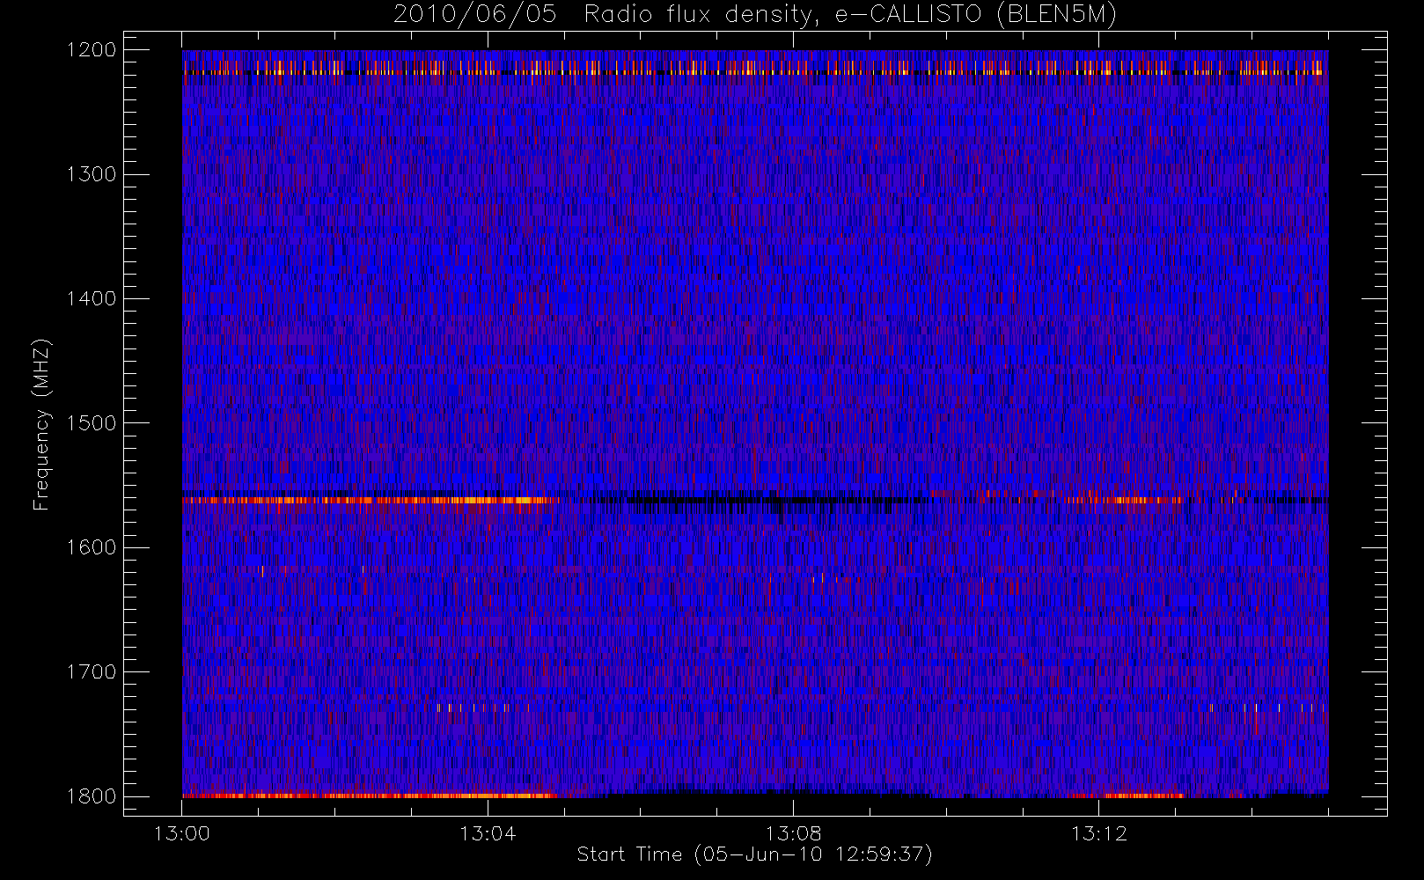
Task: Click the 13:12 time tick label
Action: click(1098, 833)
